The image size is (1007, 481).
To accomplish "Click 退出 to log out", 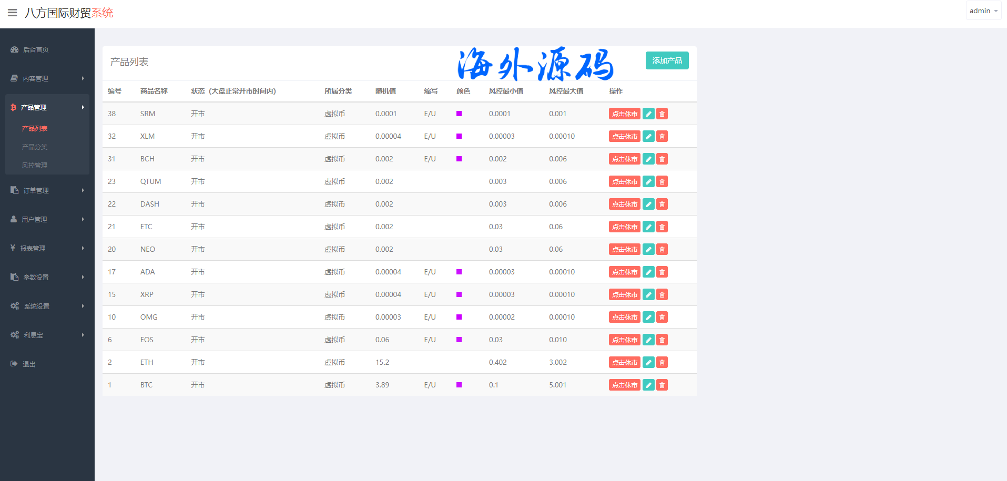I will pos(29,364).
